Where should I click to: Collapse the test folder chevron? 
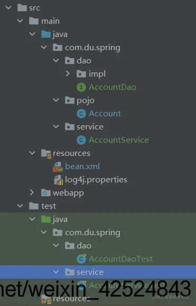pyautogui.click(x=20, y=206)
